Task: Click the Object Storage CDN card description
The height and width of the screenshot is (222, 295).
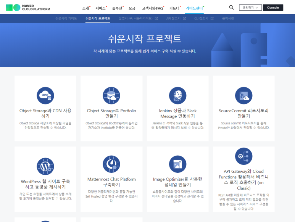Action: pos(45,125)
